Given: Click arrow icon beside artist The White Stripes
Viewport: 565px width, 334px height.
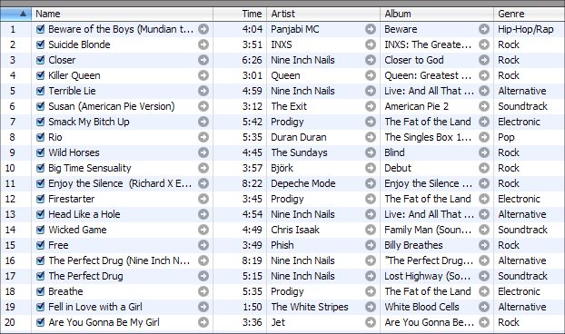Looking at the screenshot, I should pos(371,307).
